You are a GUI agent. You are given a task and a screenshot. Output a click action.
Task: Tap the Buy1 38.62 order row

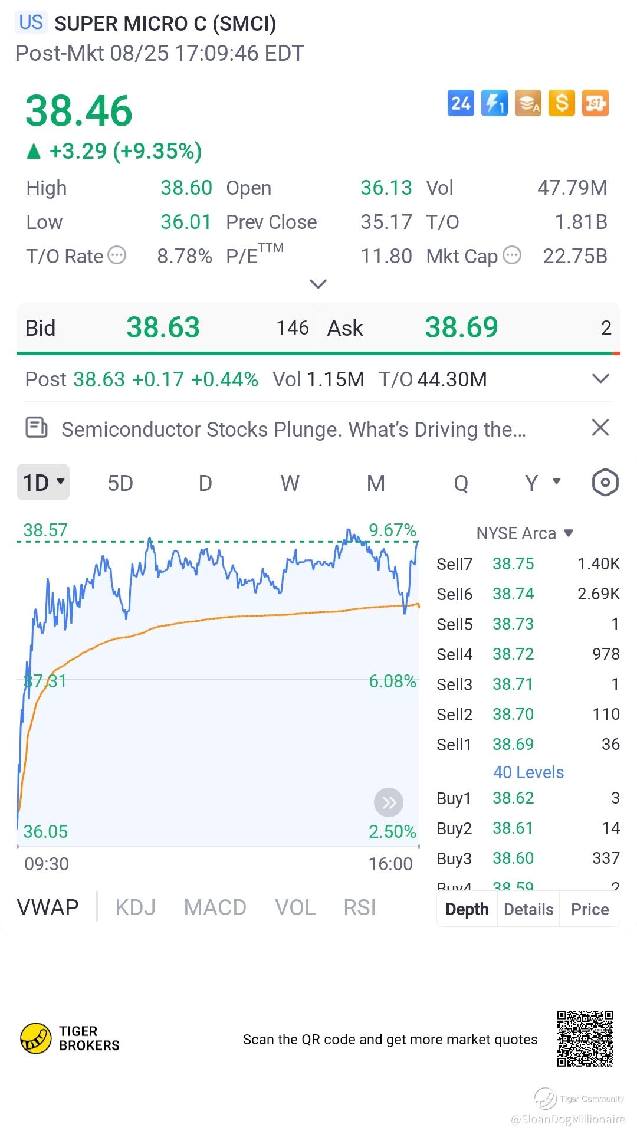[528, 798]
